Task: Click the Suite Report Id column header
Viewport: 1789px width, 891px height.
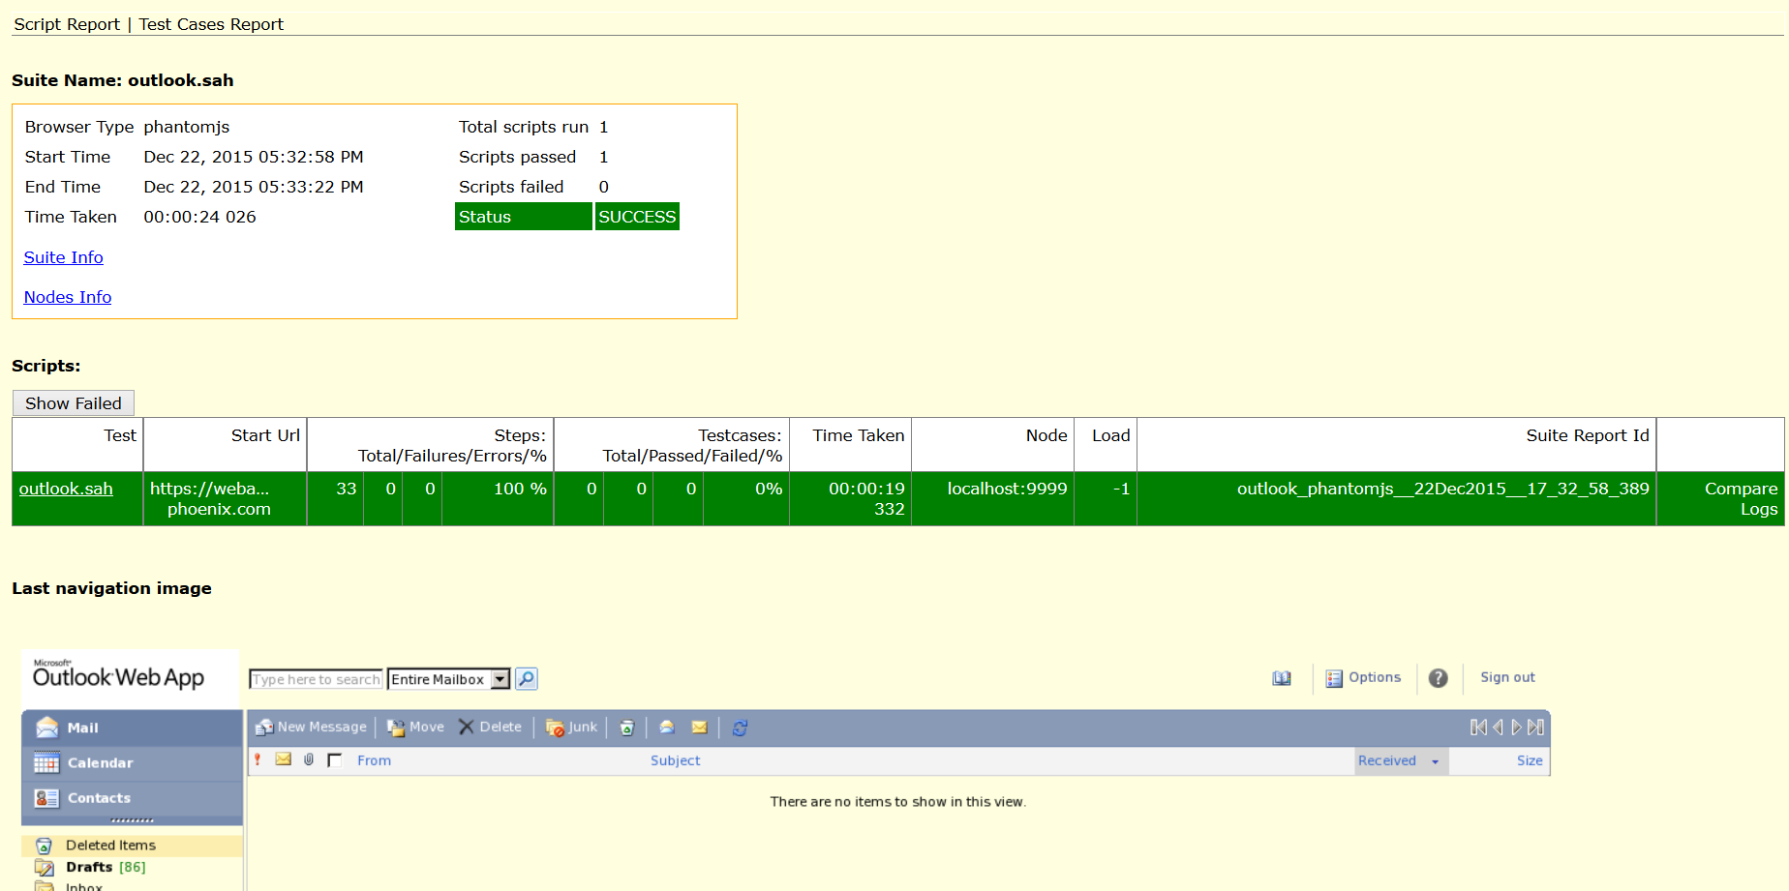Action: pos(1588,435)
